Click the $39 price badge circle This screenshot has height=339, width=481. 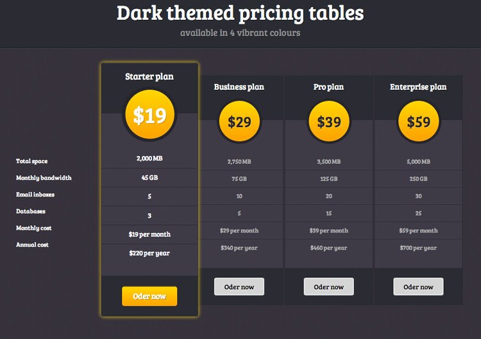click(x=329, y=121)
